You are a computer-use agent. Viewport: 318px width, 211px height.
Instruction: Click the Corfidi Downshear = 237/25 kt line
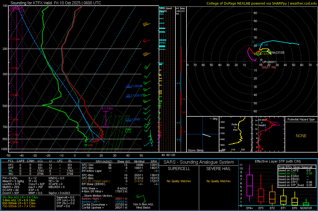coord(105,205)
